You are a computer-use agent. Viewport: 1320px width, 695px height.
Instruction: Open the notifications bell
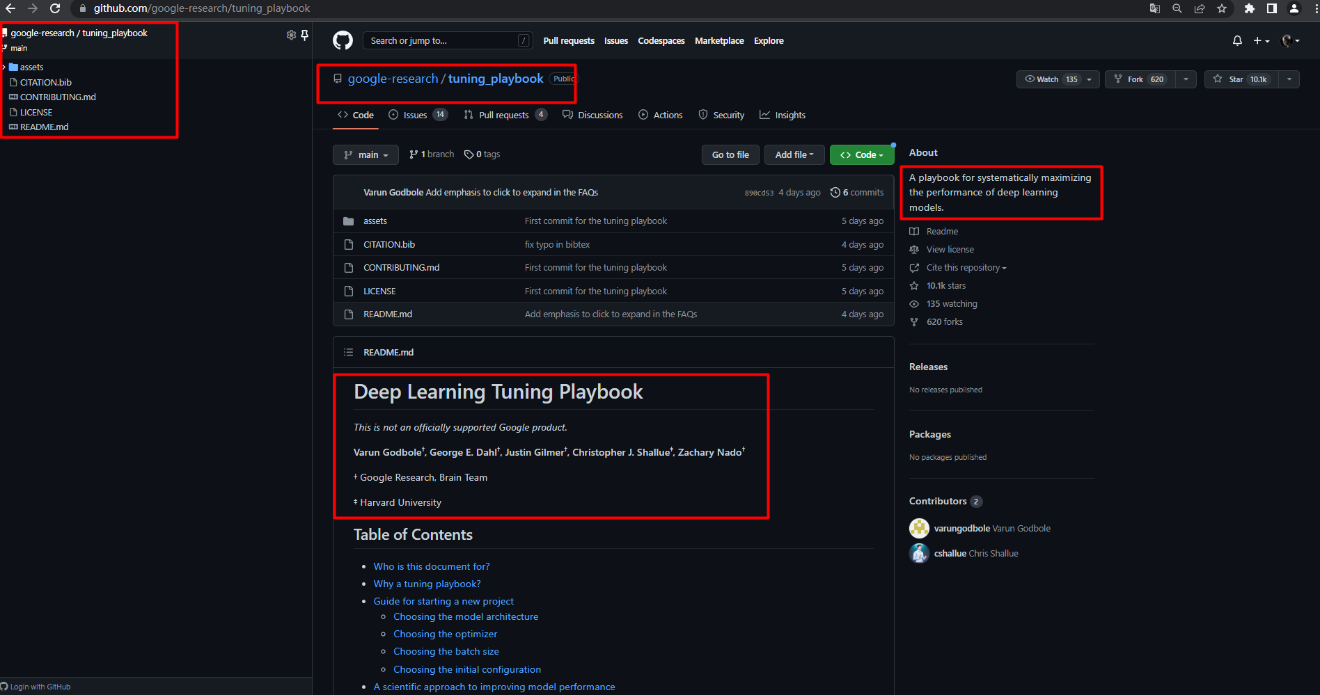[1237, 41]
